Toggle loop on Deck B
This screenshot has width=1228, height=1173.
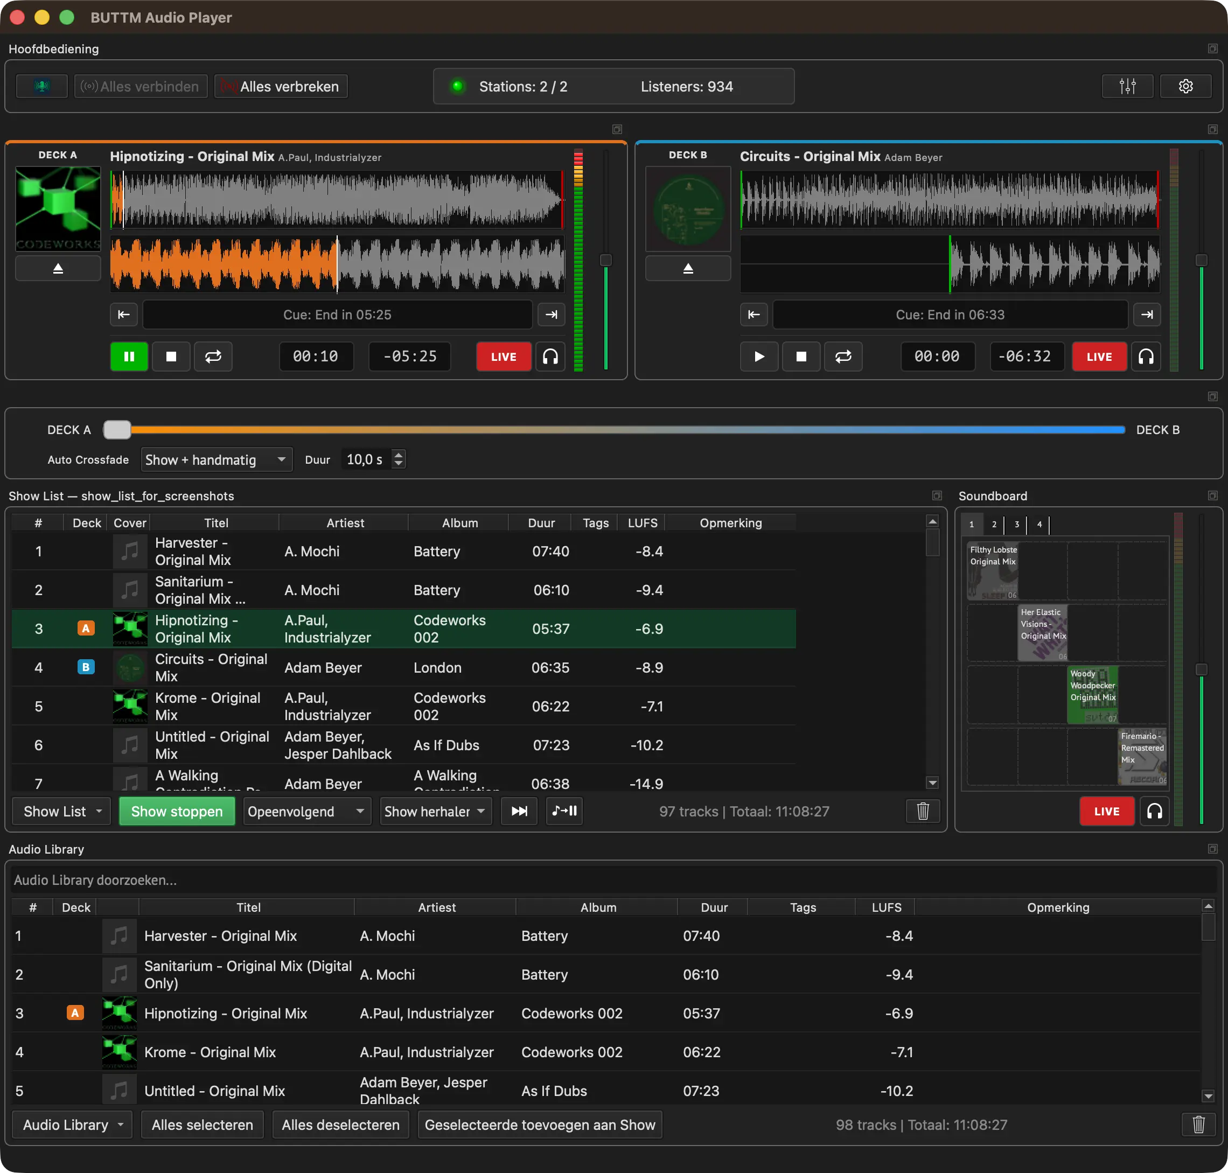843,357
